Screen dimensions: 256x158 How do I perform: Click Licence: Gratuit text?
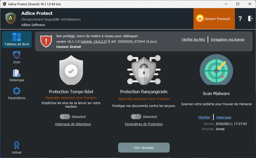pyautogui.click(x=68, y=47)
